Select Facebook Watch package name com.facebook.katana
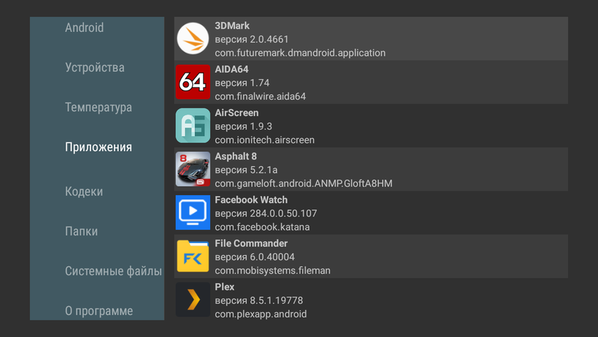 [x=262, y=227]
